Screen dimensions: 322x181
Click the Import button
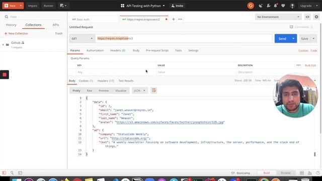tap(32, 6)
